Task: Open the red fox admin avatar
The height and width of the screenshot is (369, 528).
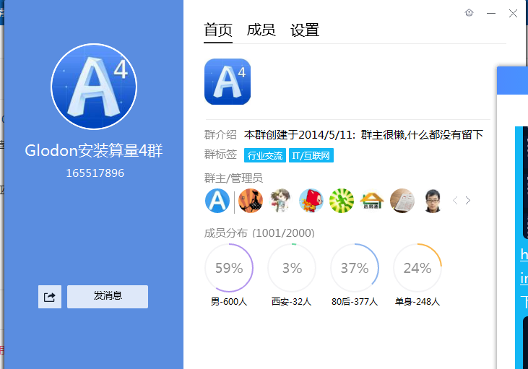Action: (x=311, y=201)
